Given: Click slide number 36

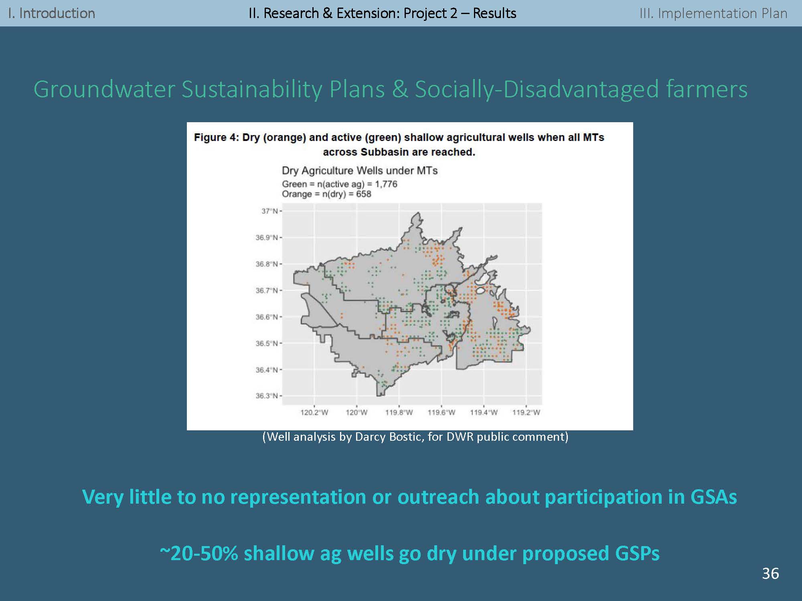Looking at the screenshot, I should 770,574.
